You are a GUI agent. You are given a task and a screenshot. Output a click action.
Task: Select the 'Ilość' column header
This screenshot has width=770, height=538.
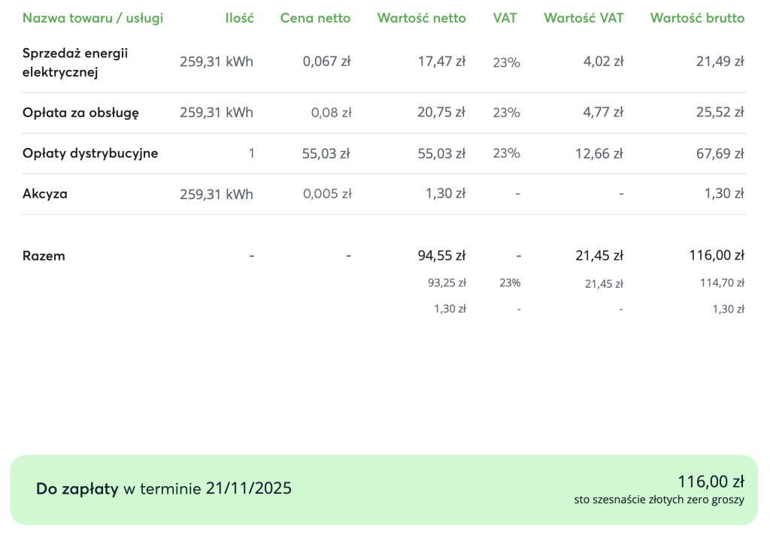[x=239, y=18]
